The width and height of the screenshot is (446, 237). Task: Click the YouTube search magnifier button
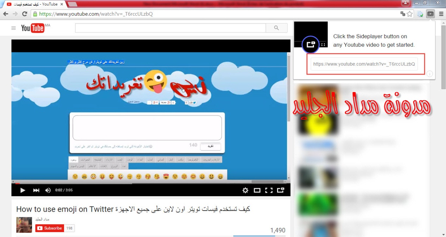pos(276,28)
